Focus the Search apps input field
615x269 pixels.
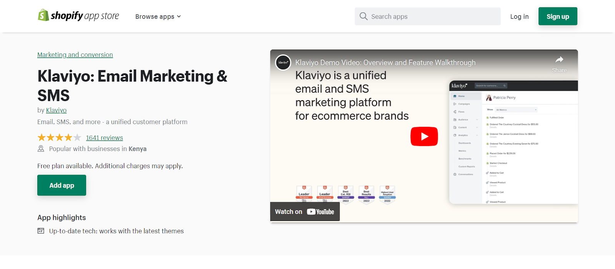[x=427, y=16]
